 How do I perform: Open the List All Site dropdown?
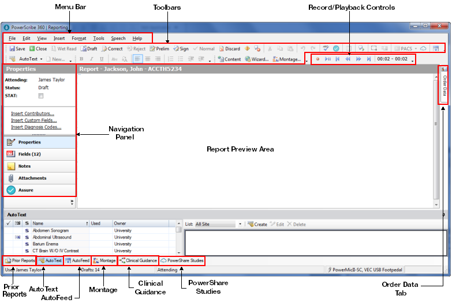point(240,224)
